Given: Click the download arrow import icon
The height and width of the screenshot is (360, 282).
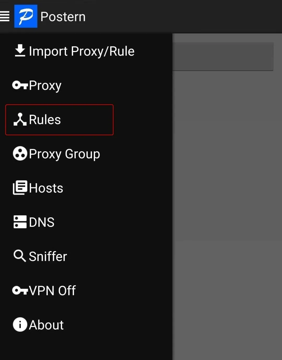Looking at the screenshot, I should point(20,51).
